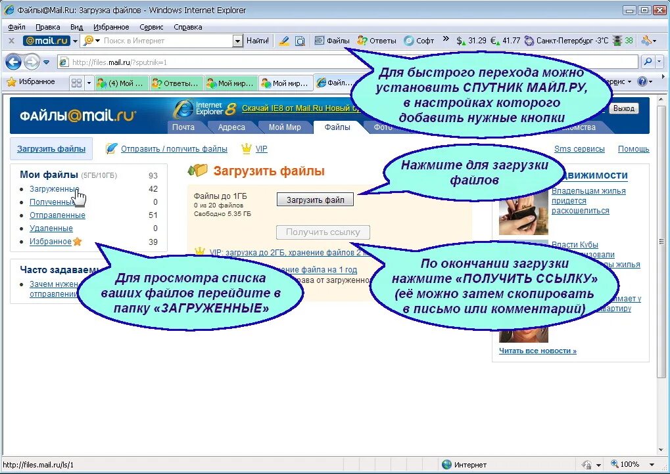This screenshot has height=474, width=670.
Task: Expand the search provider dropdown arrow
Action: pyautogui.click(x=659, y=62)
